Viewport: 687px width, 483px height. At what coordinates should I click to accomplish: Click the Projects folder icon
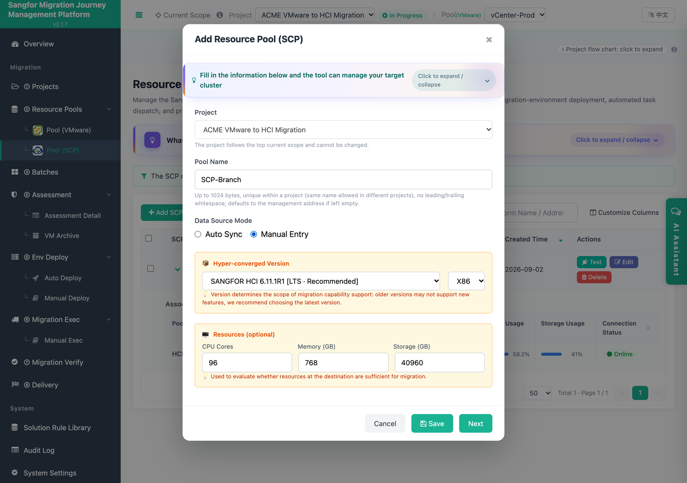click(x=15, y=86)
